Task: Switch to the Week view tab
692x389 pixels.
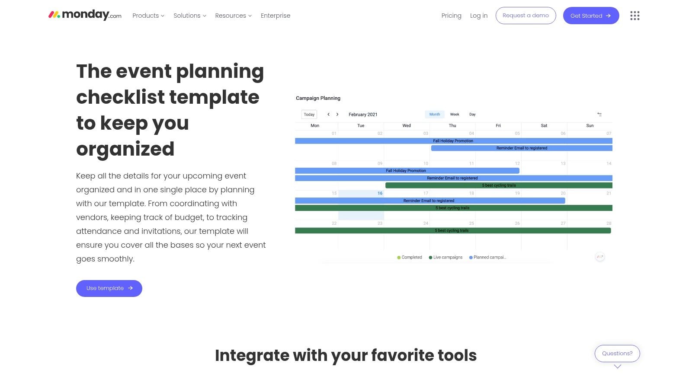Action: pos(455,114)
